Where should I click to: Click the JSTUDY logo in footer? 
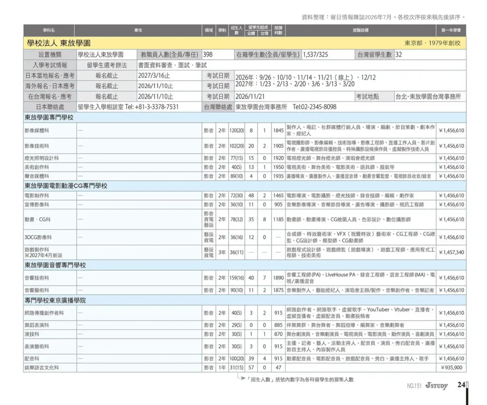tap(437, 386)
